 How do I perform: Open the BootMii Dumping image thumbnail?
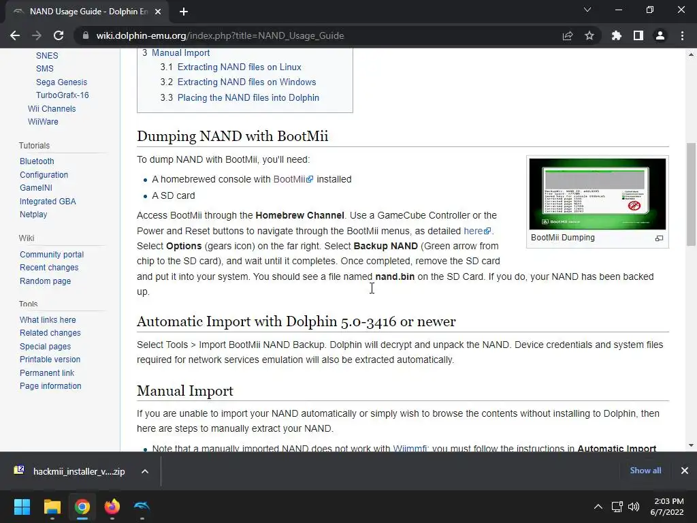tap(598, 193)
